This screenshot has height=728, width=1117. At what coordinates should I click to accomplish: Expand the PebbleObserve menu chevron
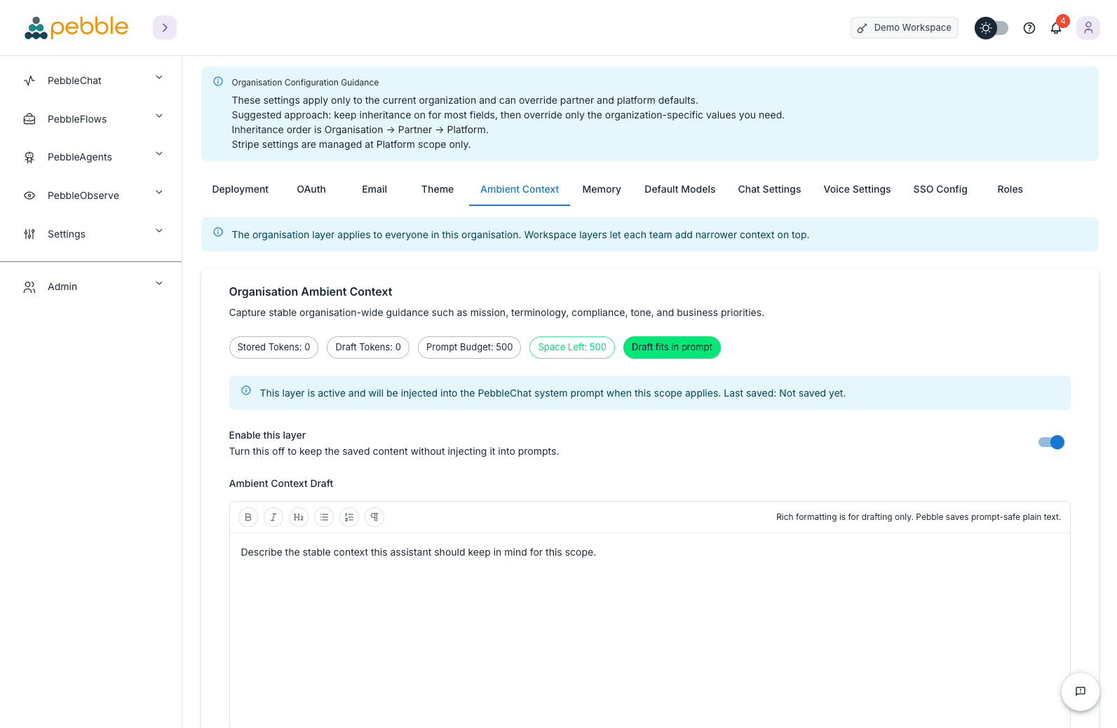(159, 193)
